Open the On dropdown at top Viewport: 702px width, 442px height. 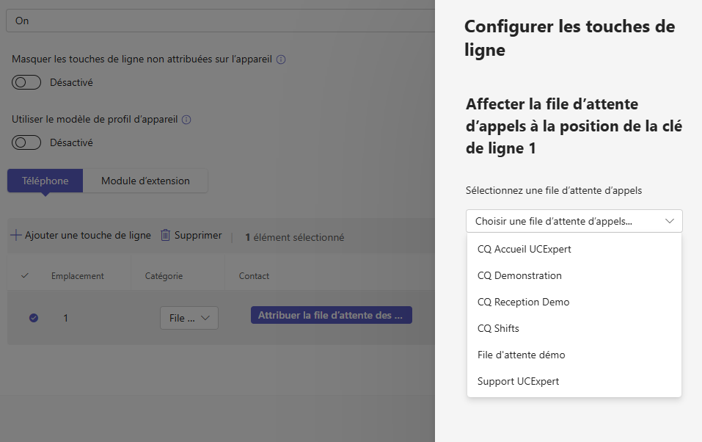point(220,21)
